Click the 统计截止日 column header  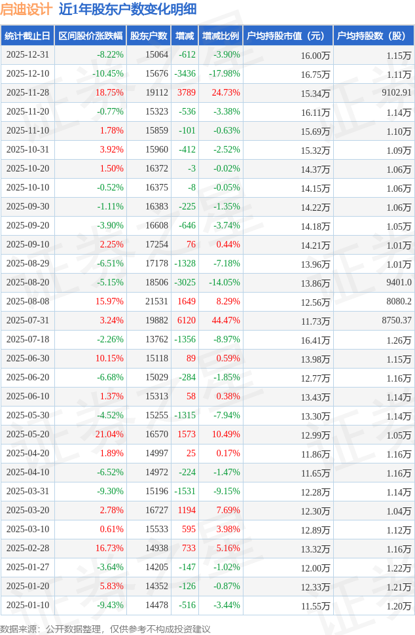[x=27, y=36]
